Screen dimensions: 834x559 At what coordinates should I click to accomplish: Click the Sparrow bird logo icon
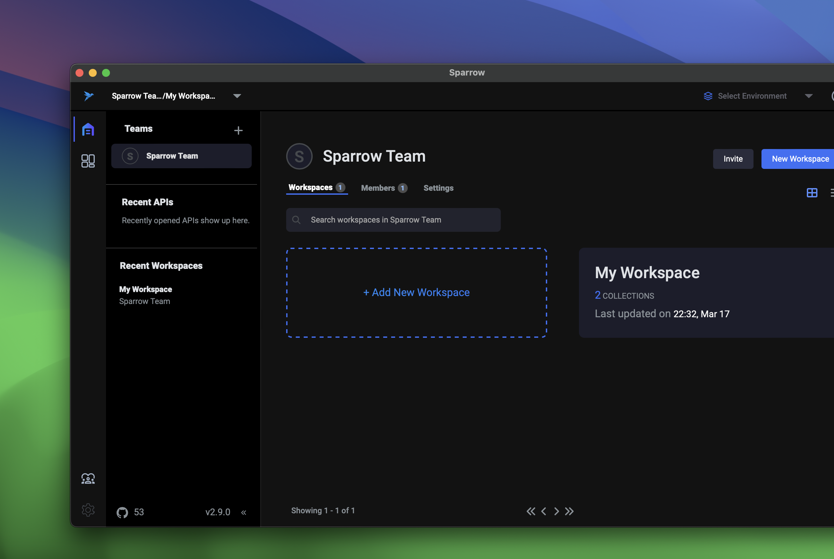coord(88,96)
